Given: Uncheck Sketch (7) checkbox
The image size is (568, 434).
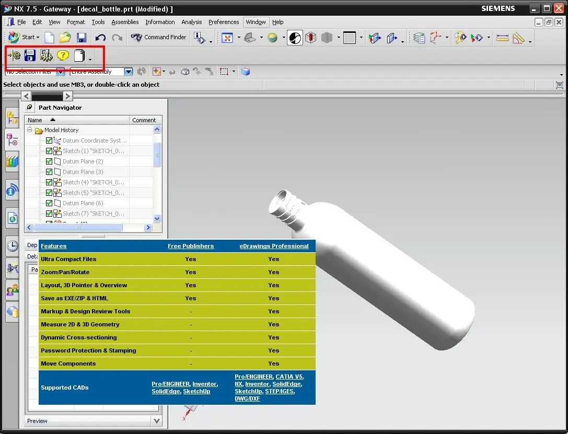Looking at the screenshot, I should click(x=49, y=214).
